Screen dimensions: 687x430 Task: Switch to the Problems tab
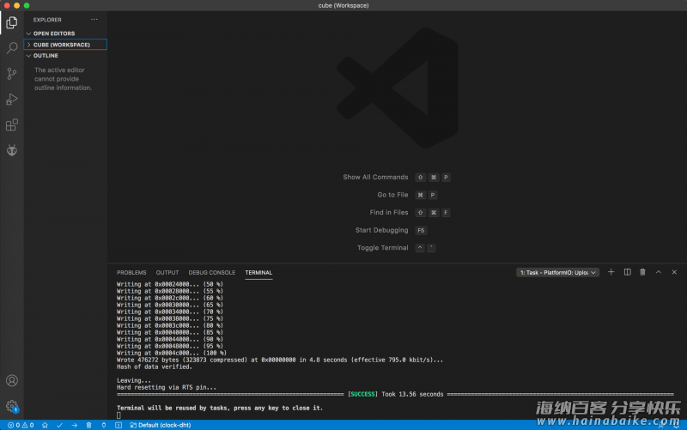point(131,272)
